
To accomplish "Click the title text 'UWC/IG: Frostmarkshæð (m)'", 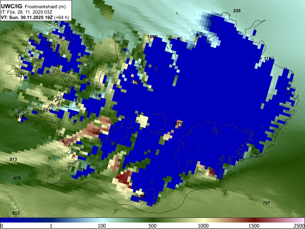I will pyautogui.click(x=33, y=6).
